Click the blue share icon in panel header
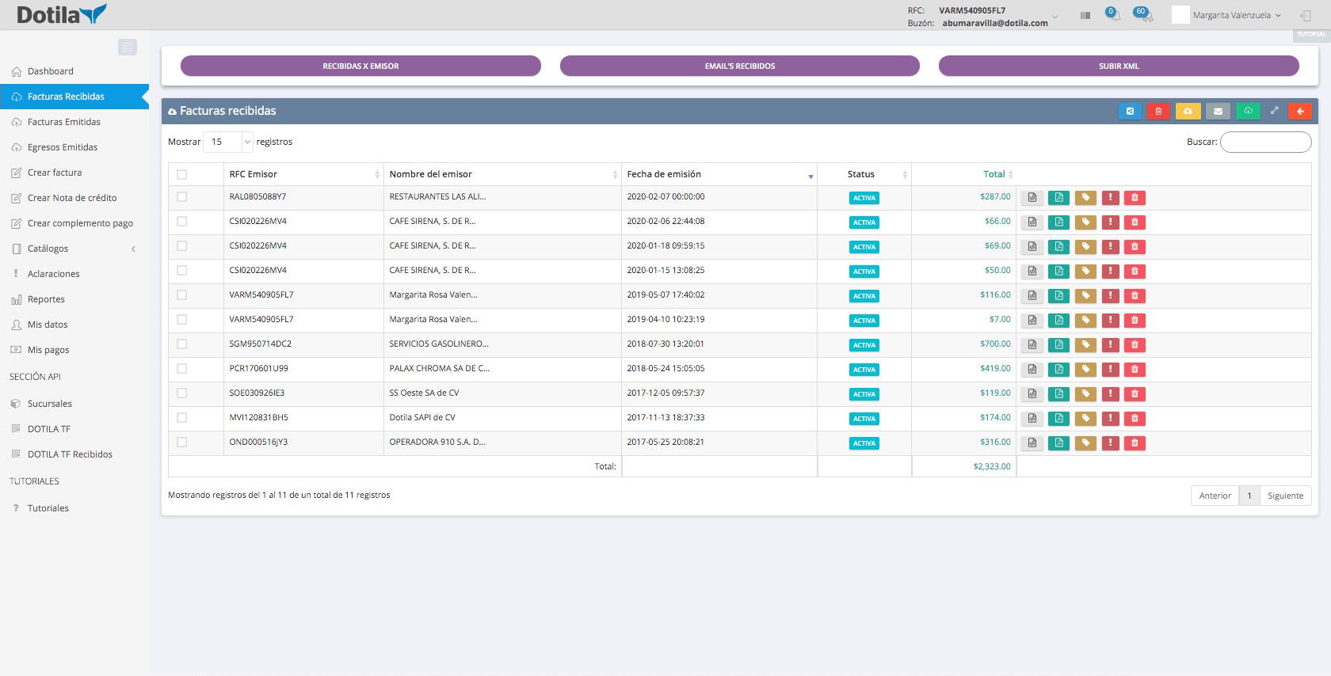1331x676 pixels. click(x=1130, y=112)
